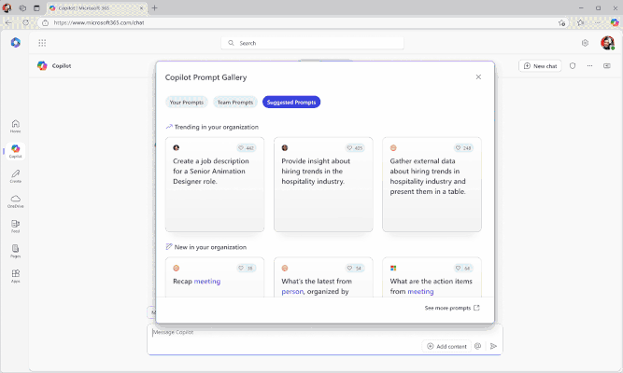
Task: Click the Copilot title in the chat header
Action: click(x=62, y=66)
